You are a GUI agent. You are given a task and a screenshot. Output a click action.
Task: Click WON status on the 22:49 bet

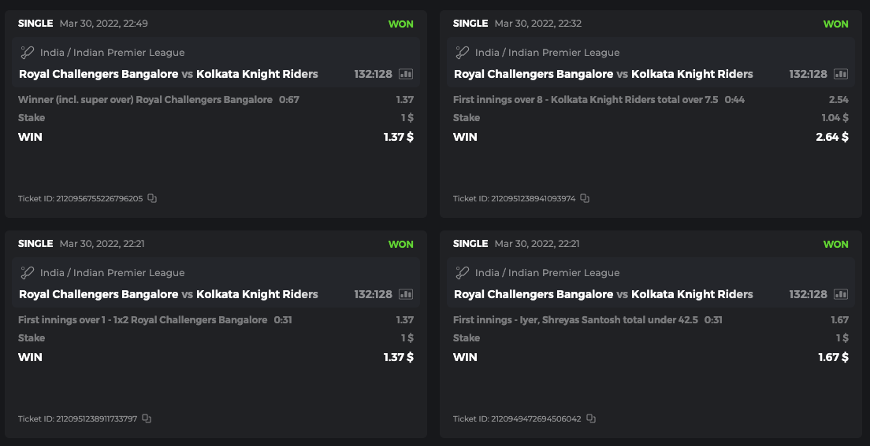pyautogui.click(x=400, y=24)
